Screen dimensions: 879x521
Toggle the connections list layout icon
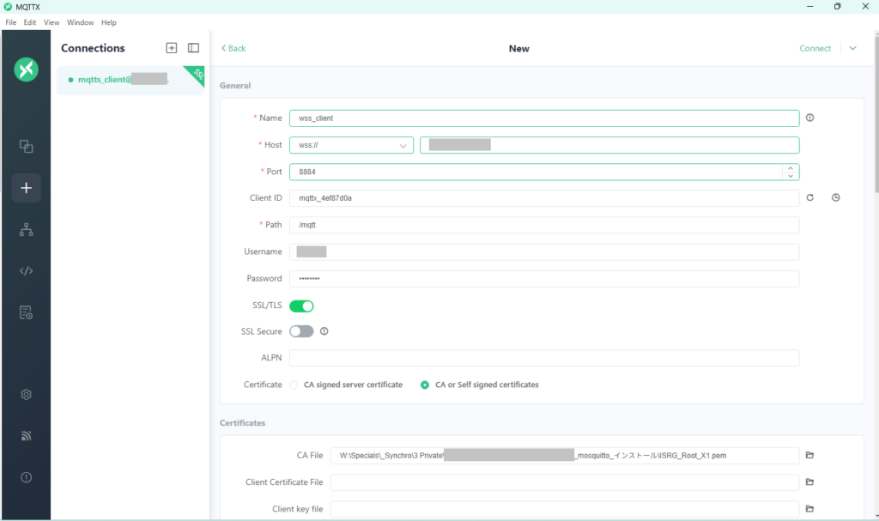(193, 48)
